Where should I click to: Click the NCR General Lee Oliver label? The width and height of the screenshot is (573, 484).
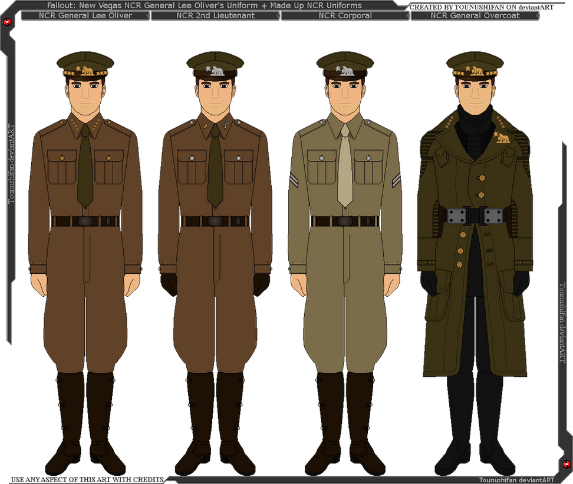click(85, 16)
